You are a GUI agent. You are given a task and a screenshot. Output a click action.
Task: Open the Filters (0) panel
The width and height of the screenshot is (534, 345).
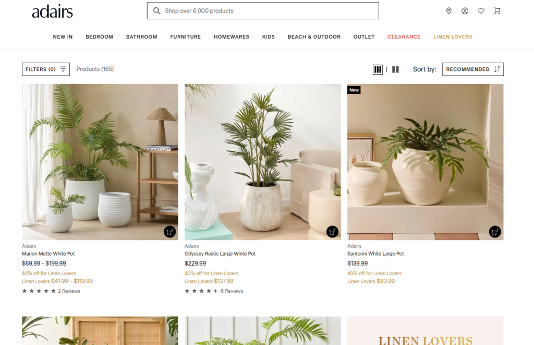click(46, 69)
